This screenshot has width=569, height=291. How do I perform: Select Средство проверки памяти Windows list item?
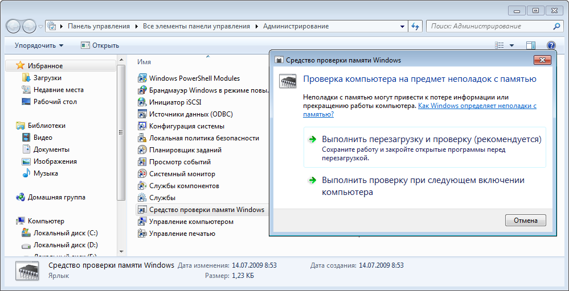coord(202,210)
